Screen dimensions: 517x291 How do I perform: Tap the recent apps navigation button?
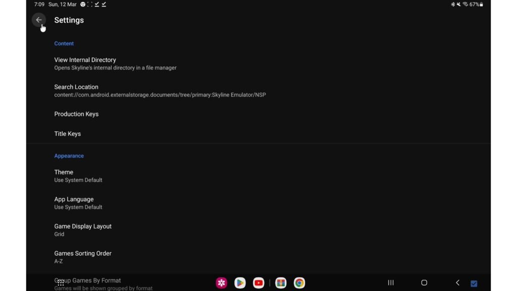(x=390, y=283)
